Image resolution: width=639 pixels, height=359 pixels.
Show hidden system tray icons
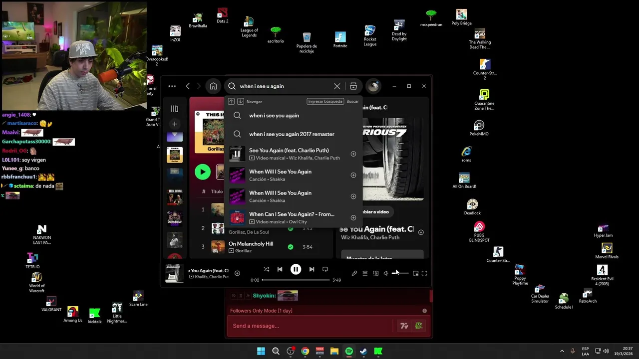[562, 352]
